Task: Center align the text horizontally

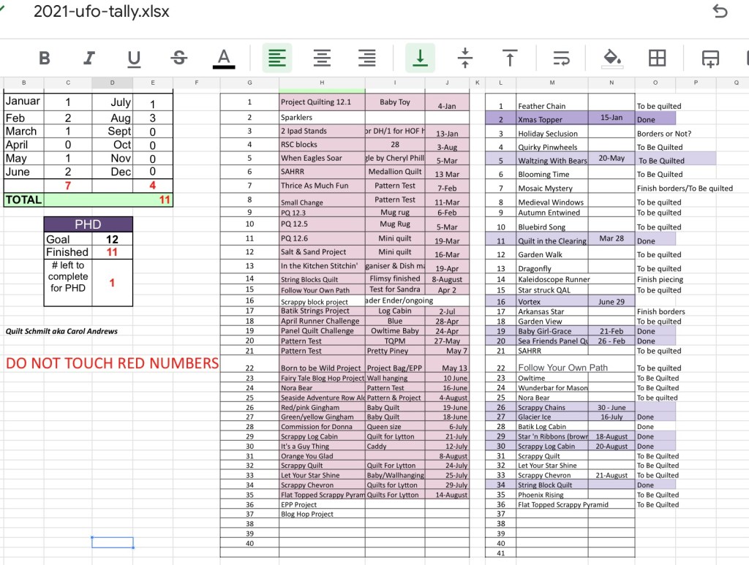Action: (322, 58)
